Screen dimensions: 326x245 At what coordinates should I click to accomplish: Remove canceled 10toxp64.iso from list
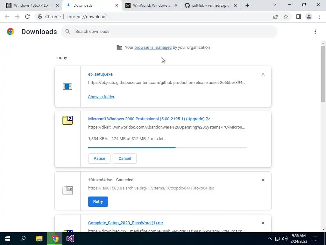263,180
